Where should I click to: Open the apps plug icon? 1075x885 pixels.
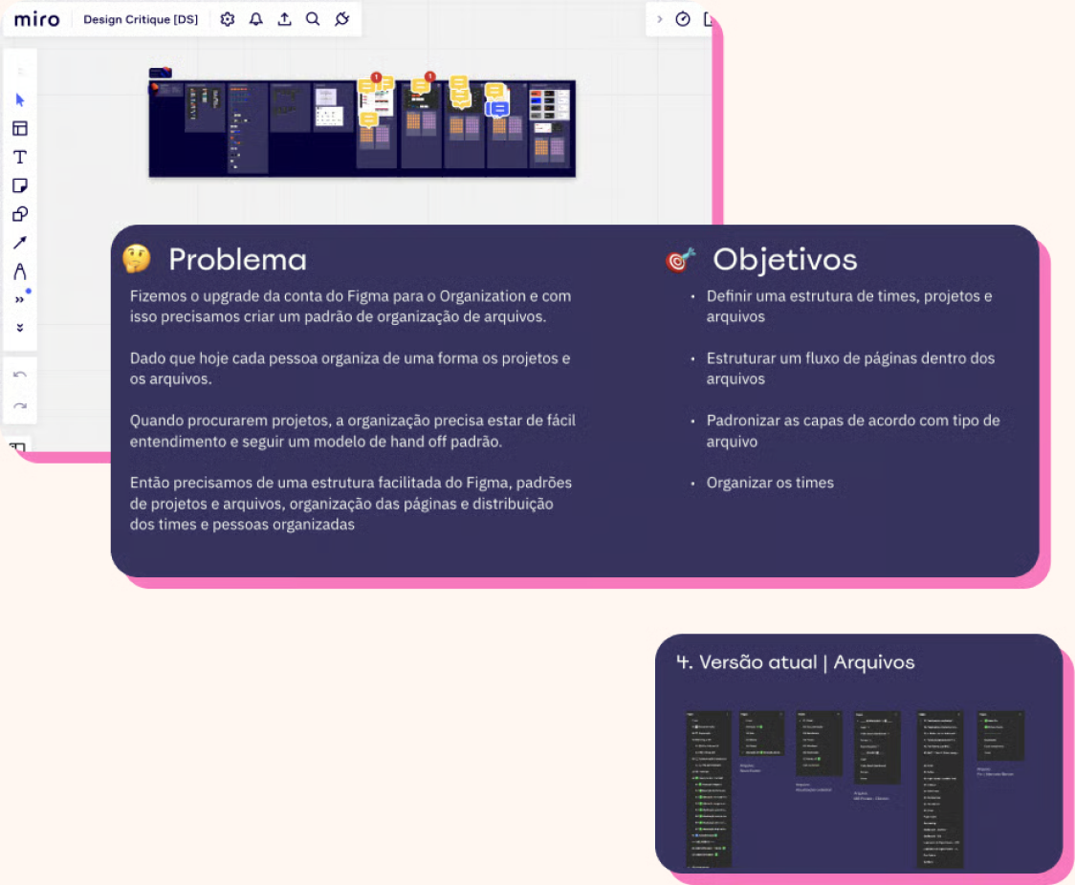(x=342, y=19)
